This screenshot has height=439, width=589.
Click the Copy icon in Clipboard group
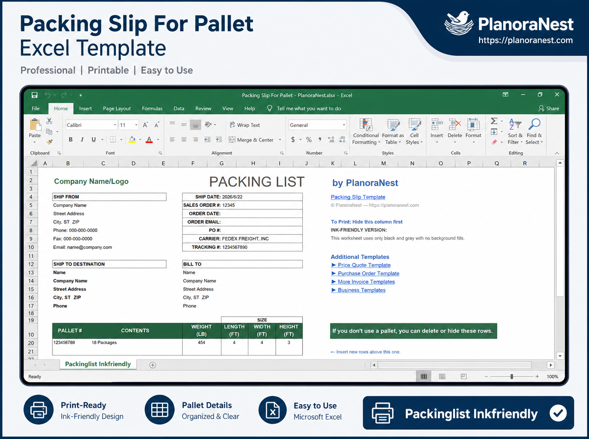pos(49,131)
